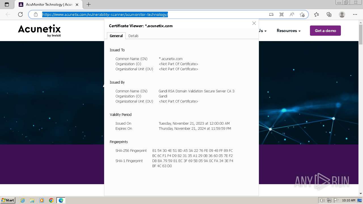Open the Windows Start menu
363x204 pixels.
coord(8,200)
